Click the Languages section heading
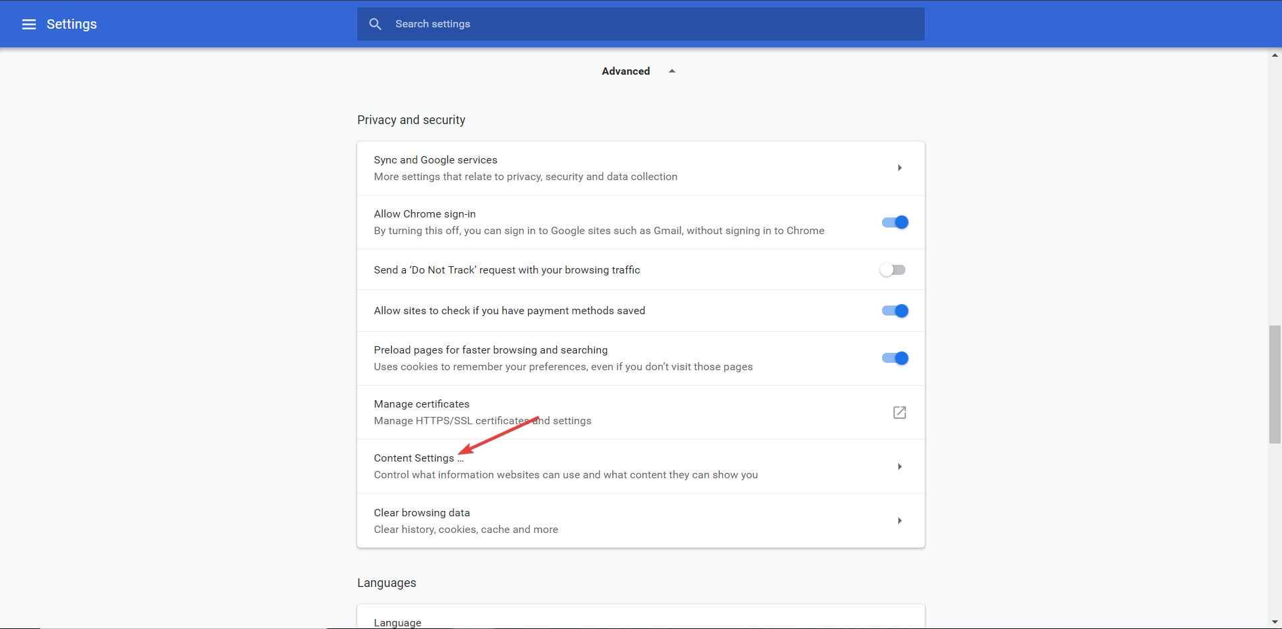 [387, 583]
